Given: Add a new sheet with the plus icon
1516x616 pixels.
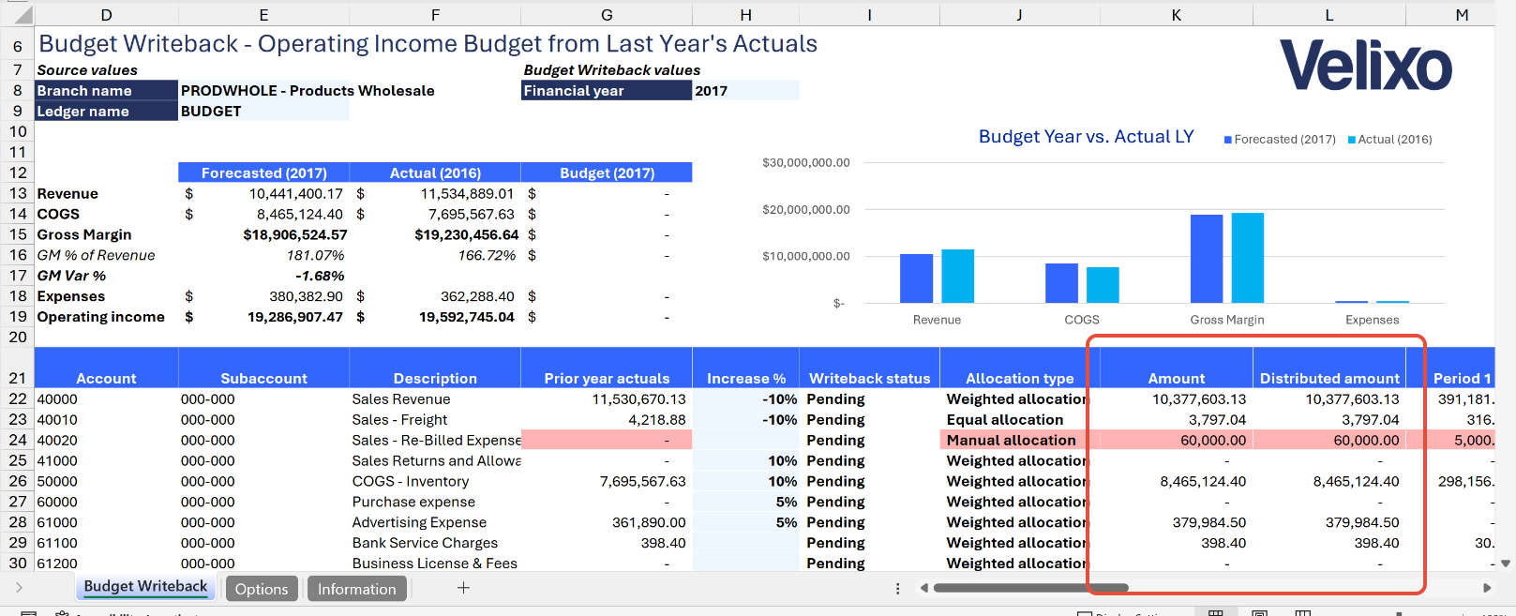Looking at the screenshot, I should point(463,588).
